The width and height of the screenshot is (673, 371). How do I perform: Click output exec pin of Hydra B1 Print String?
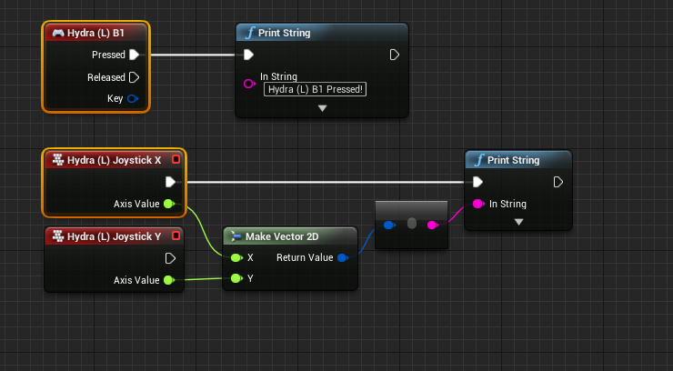point(394,55)
